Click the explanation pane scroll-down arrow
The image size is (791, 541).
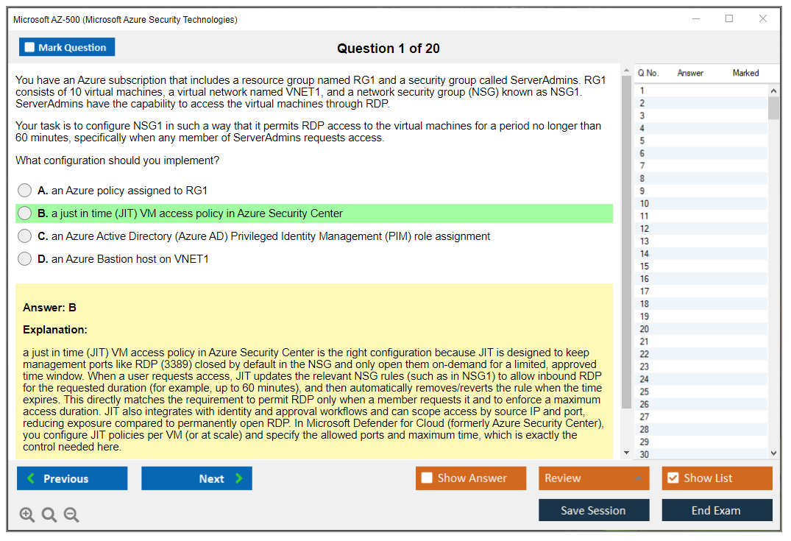[626, 453]
